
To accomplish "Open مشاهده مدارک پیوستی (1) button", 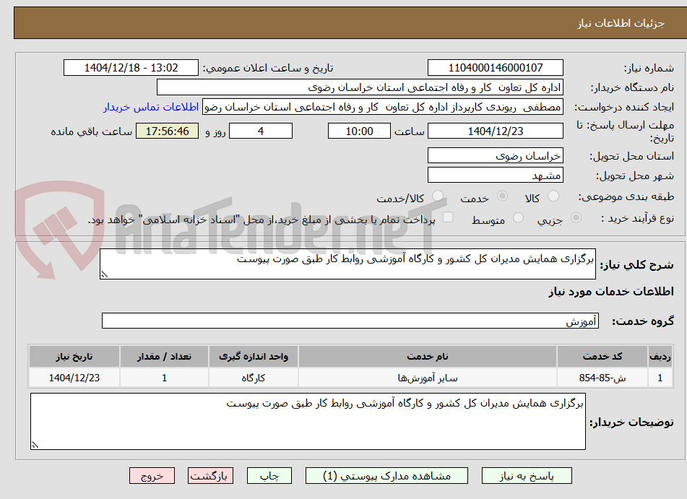I will pos(386,476).
